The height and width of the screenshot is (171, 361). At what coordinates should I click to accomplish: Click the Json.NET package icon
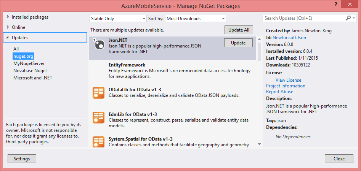[x=99, y=43]
